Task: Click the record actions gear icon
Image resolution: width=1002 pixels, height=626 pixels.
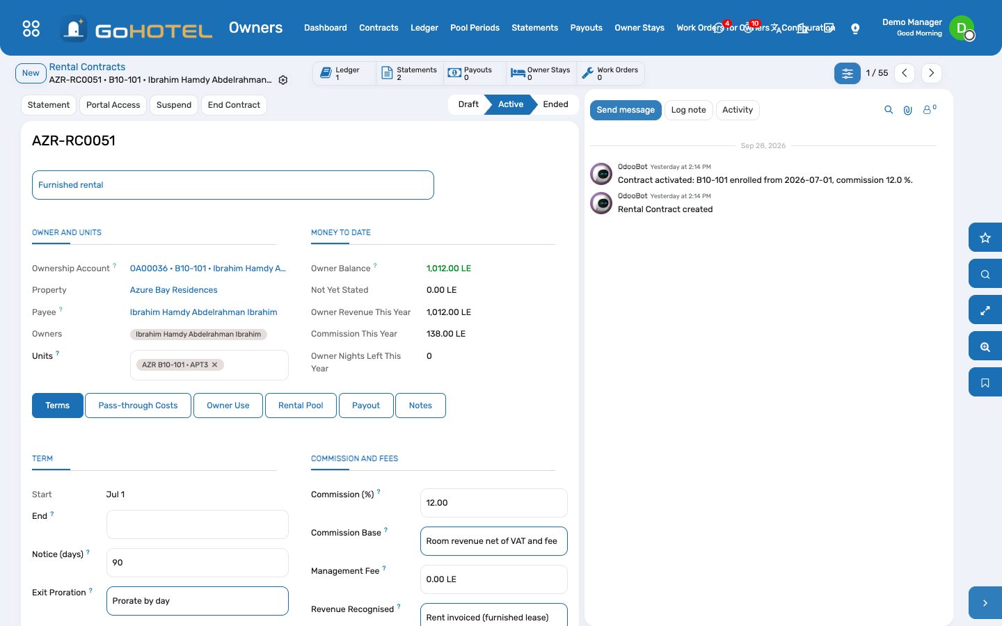Action: click(283, 80)
